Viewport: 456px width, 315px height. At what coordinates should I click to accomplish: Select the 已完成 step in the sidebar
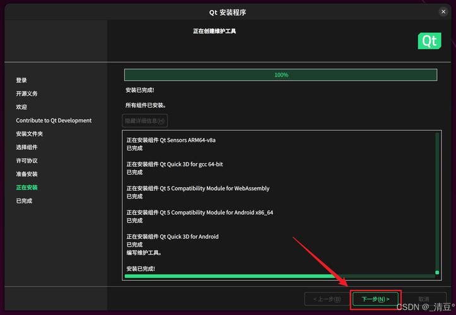(24, 201)
